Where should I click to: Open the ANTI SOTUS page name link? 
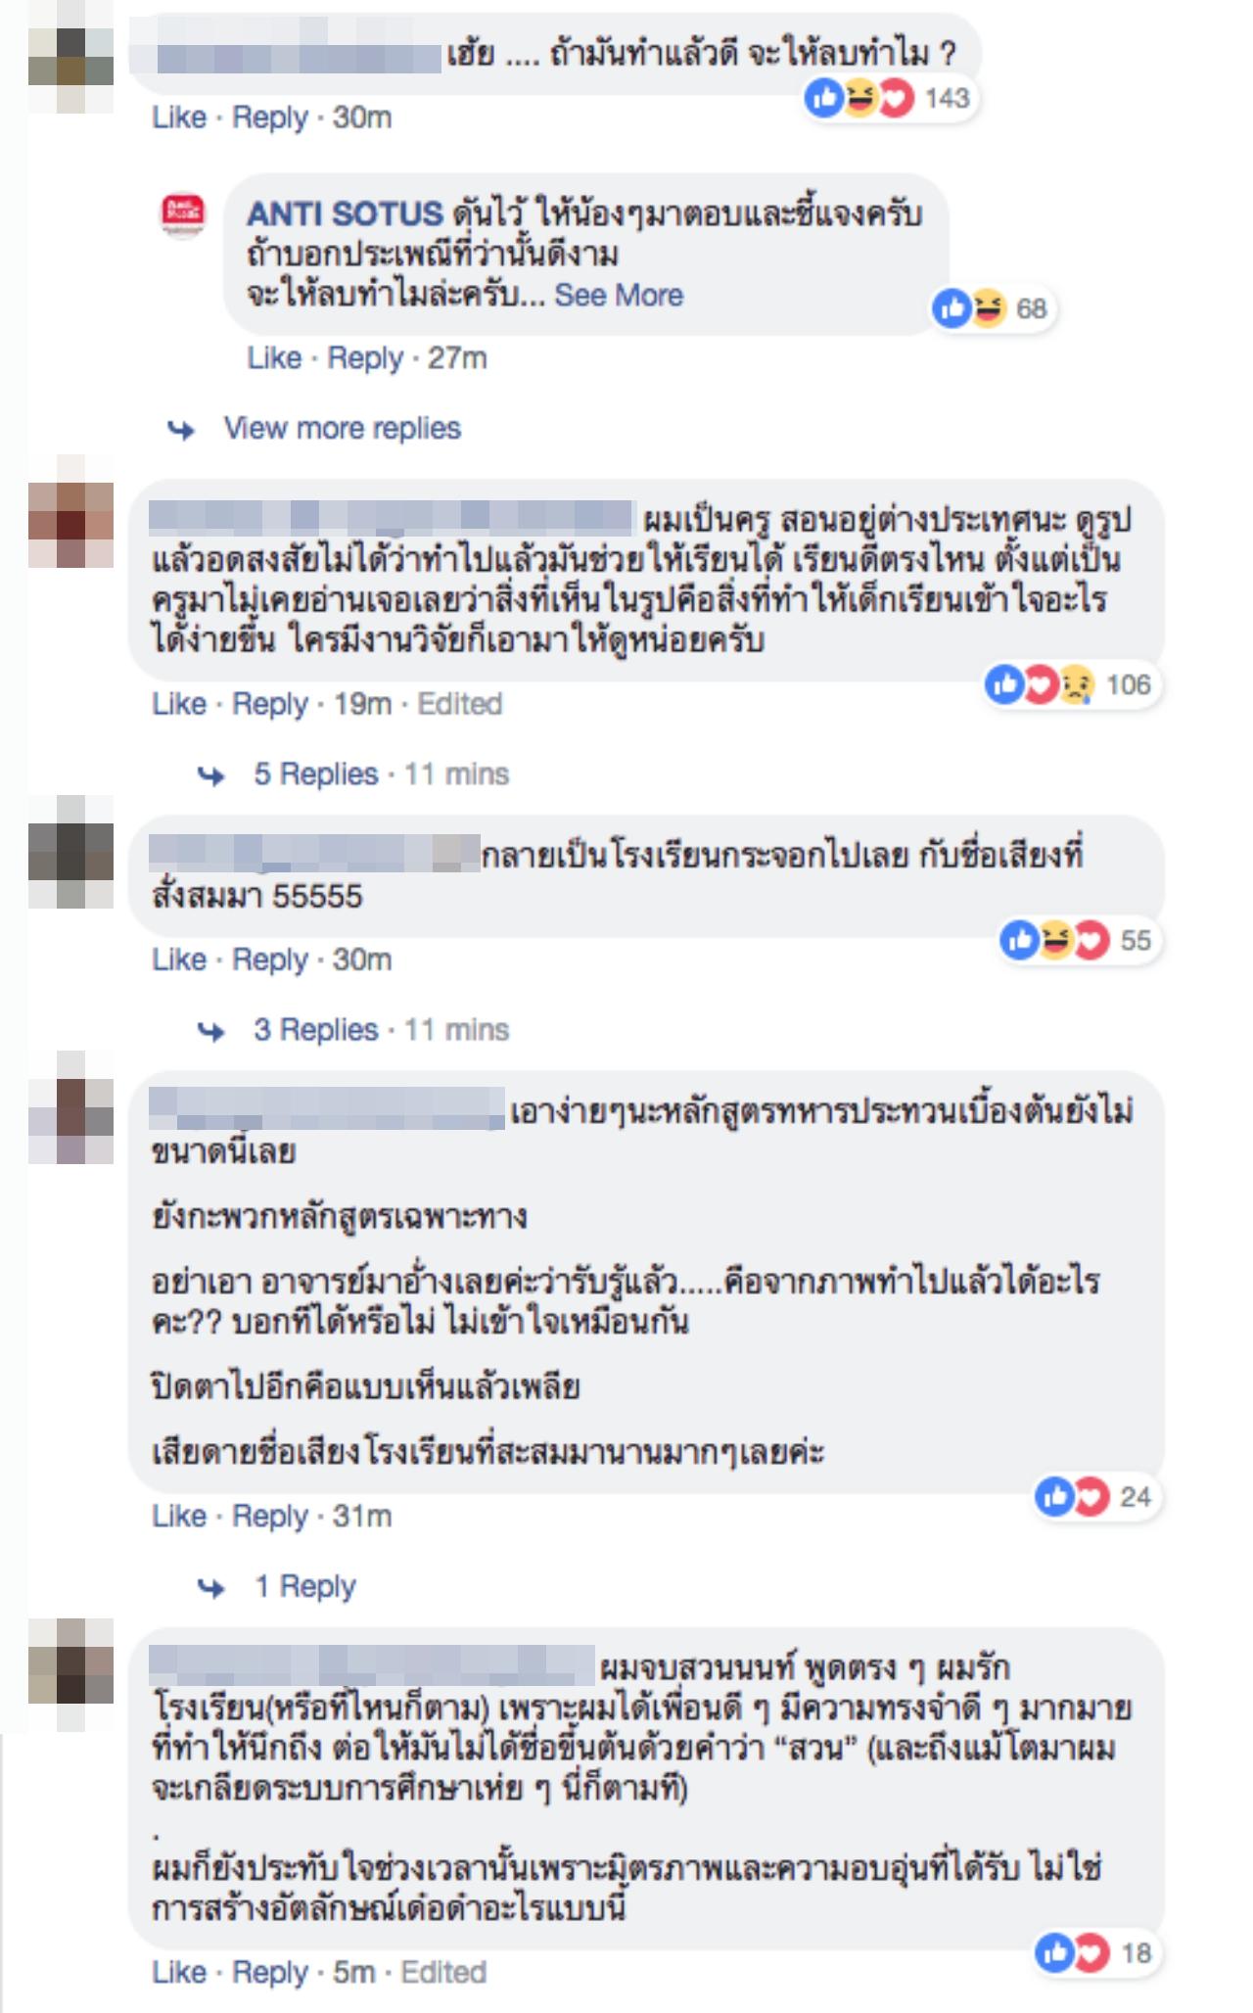pyautogui.click(x=345, y=213)
